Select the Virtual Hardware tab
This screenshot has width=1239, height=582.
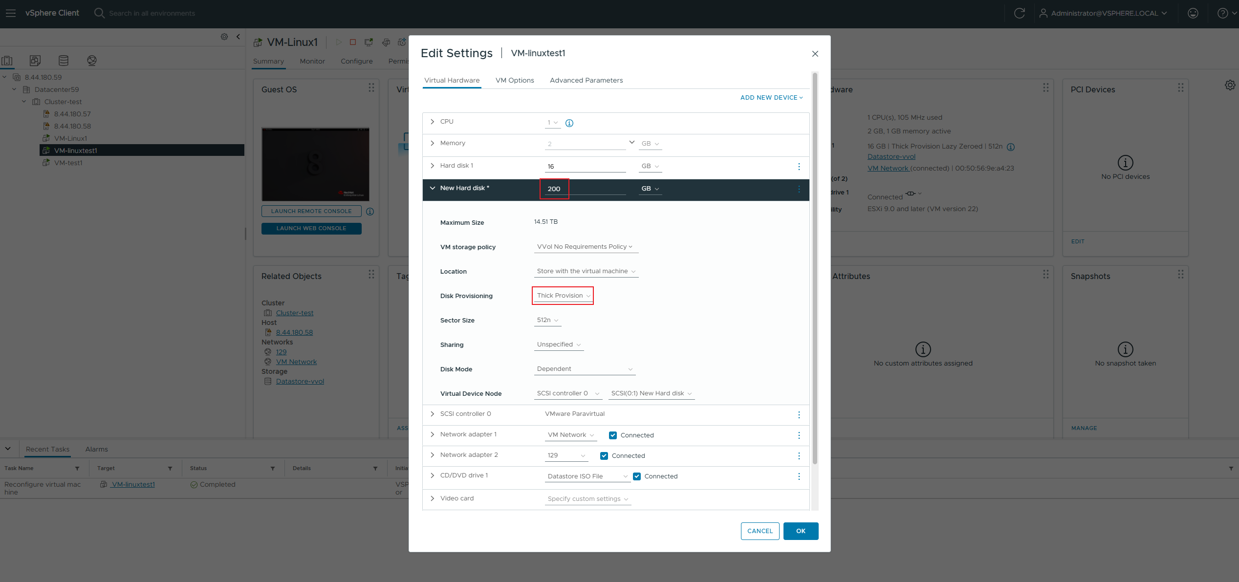[452, 81]
